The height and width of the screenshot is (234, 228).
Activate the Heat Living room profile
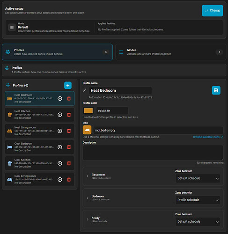(x=60, y=131)
